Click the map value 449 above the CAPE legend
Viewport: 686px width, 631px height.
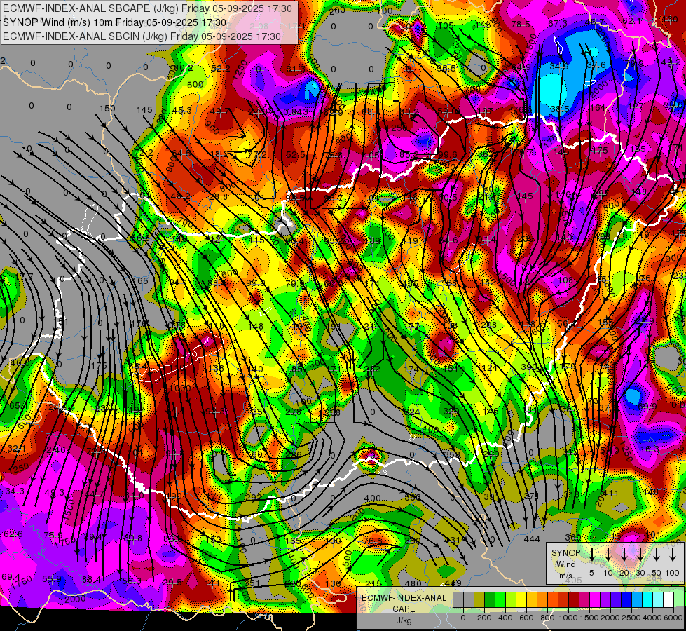click(453, 583)
